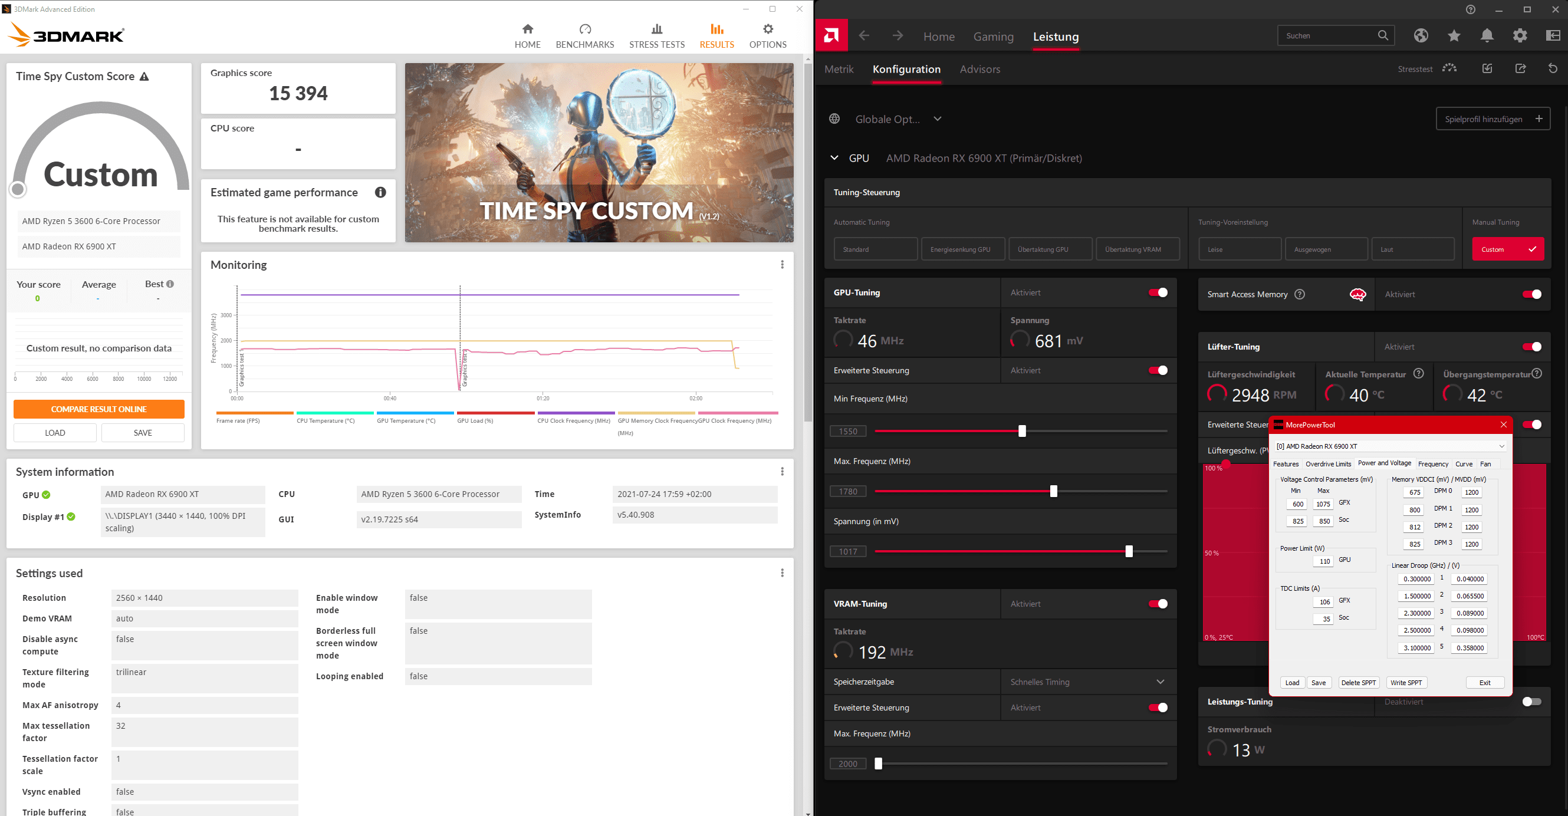This screenshot has width=1568, height=816.
Task: Open notifications bell in Radeon Software
Action: 1487,36
